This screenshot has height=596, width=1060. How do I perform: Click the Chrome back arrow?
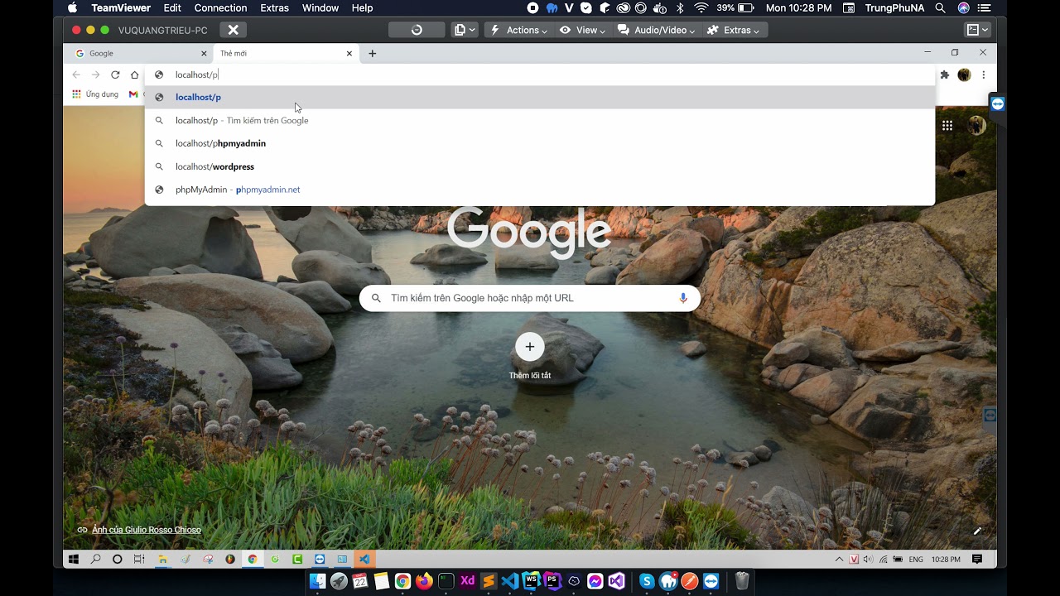[x=76, y=74]
